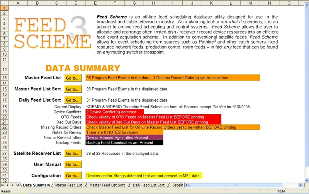Click vertical scrollbar up arrow
Screen dimensions: 309x194
coord(307,5)
